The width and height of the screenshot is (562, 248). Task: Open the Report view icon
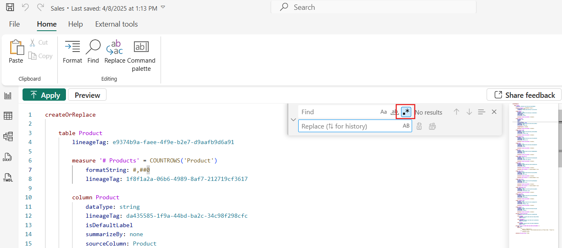[x=8, y=95]
